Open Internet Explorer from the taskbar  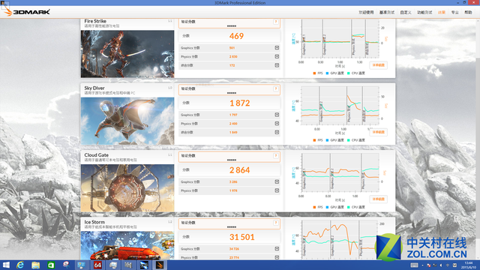20,265
